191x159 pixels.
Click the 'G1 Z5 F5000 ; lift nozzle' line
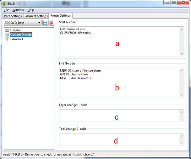pyautogui.click(x=75, y=33)
